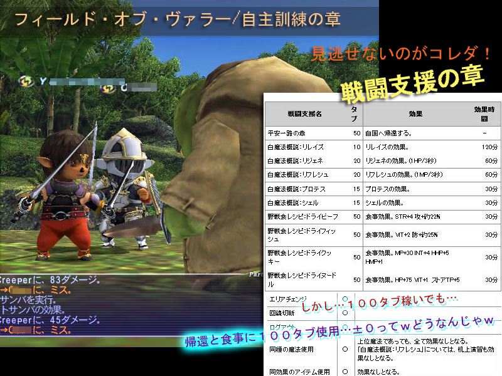The width and height of the screenshot is (502, 376).
Task: Click the yellow heading 戦闘支援の章
Action: coord(412,84)
